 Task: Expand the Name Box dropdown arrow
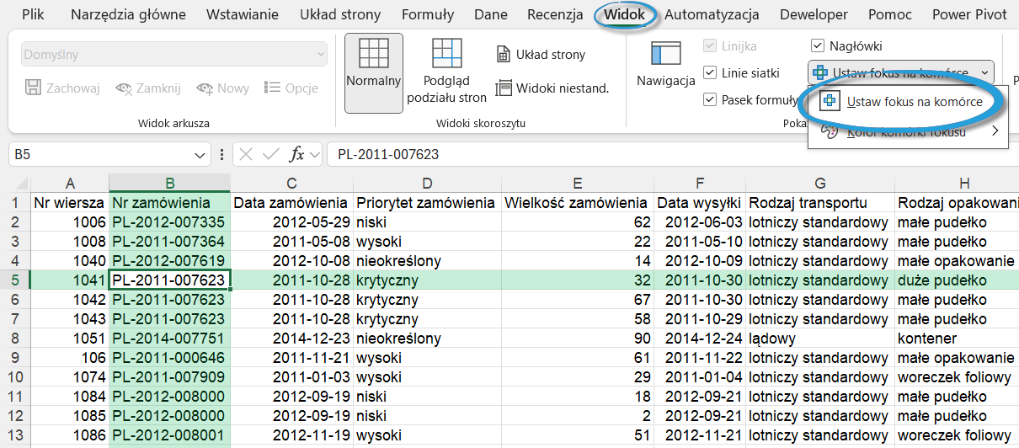point(200,155)
